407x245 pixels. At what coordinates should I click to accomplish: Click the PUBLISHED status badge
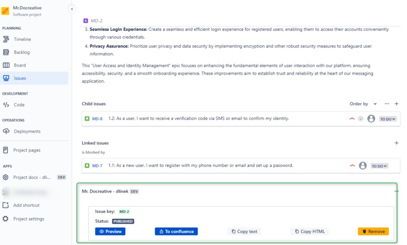(x=123, y=221)
